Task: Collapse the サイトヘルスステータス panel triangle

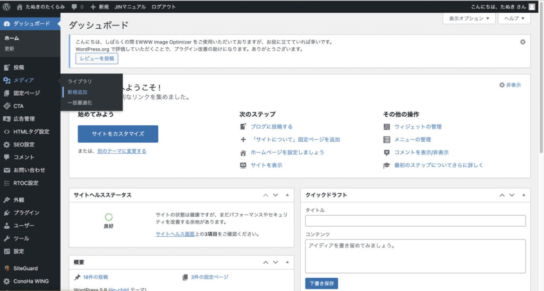Action: [x=287, y=195]
